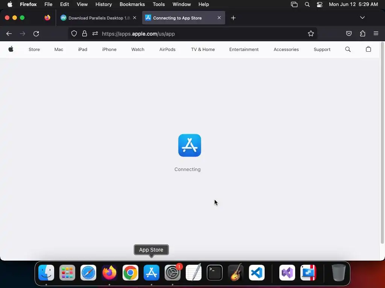Open the Window menu

coord(182,4)
